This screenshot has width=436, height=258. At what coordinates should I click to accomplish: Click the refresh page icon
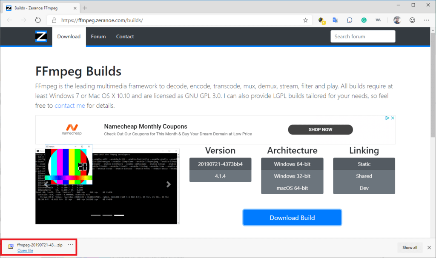38,20
